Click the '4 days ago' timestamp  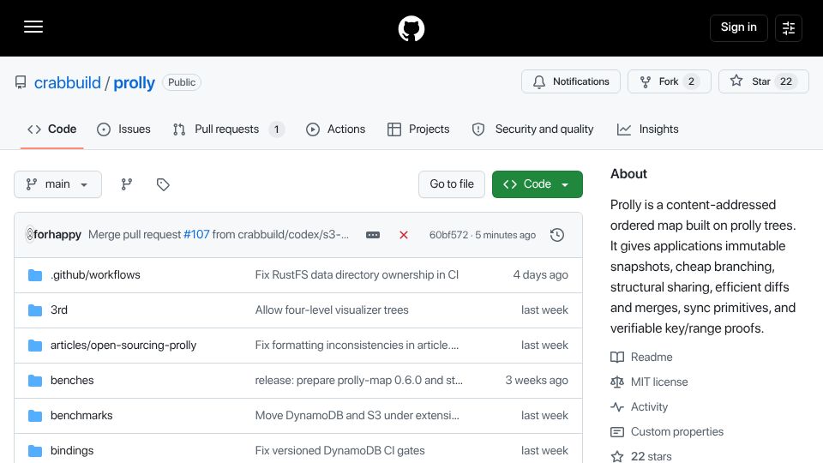(541, 275)
